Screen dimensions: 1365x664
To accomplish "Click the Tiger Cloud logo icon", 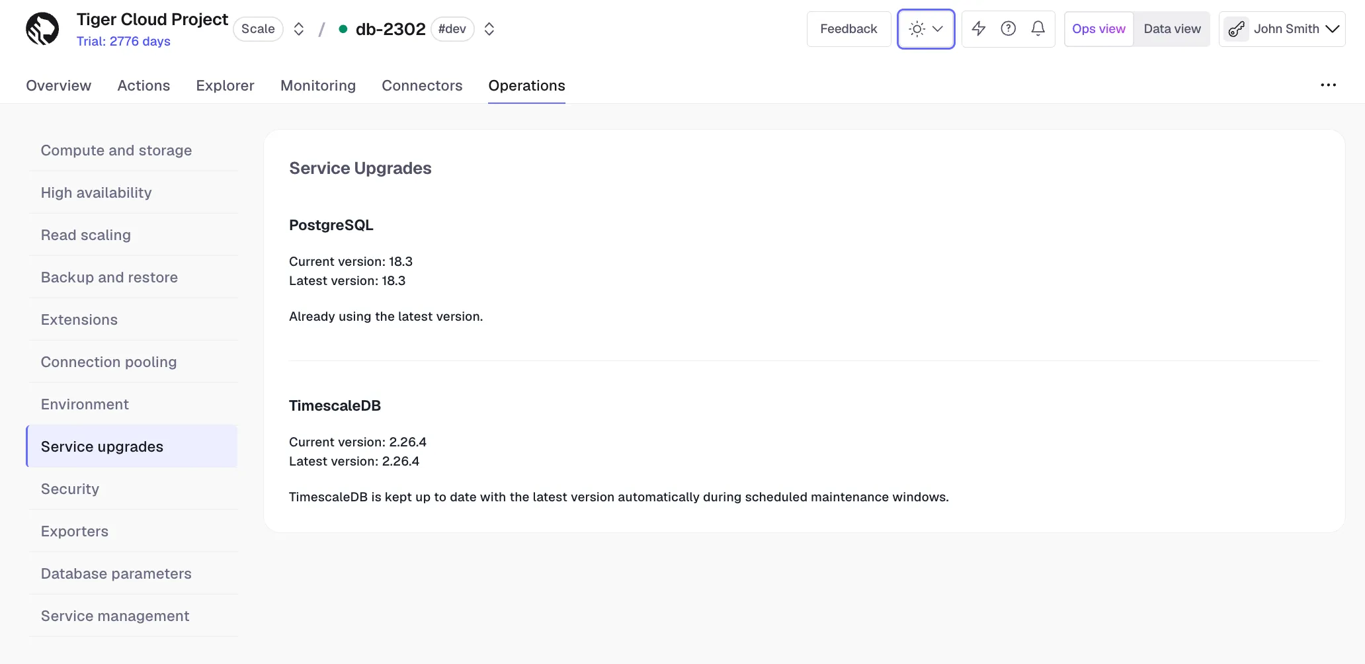I will 42,29.
